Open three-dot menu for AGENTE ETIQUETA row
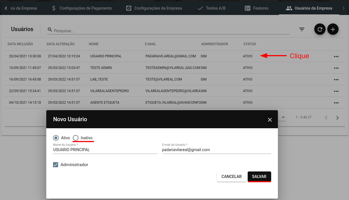The height and width of the screenshot is (200, 349). click(x=336, y=103)
